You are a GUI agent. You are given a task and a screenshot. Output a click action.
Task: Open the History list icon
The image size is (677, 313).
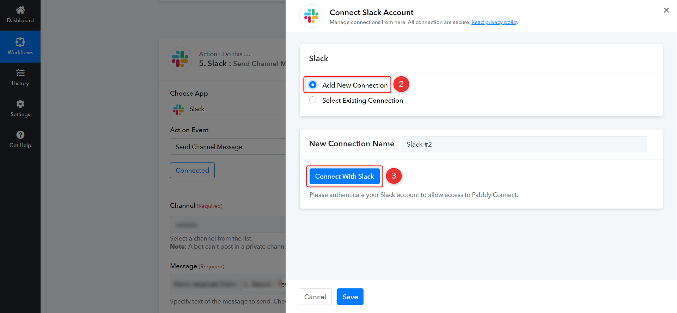coord(20,73)
